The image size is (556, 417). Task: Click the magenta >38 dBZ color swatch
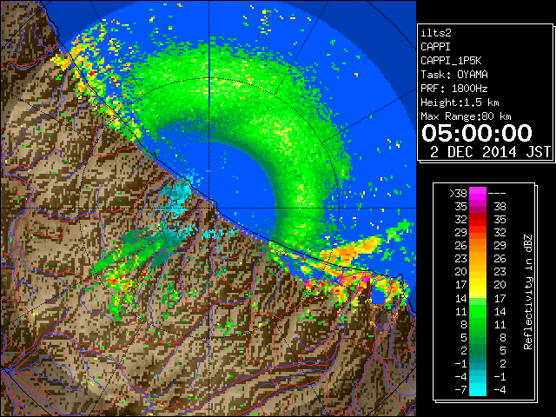478,193
